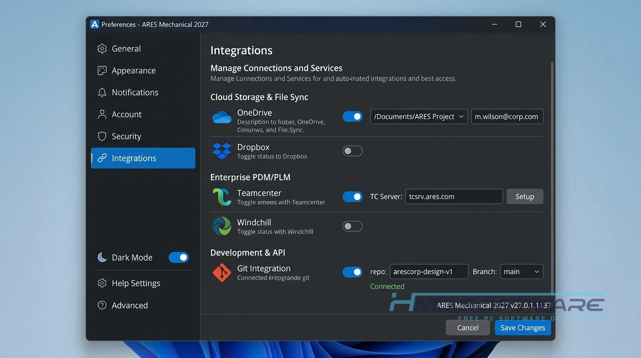Click the Advanced question mark icon
Screen dimensions: 641x358
point(102,305)
